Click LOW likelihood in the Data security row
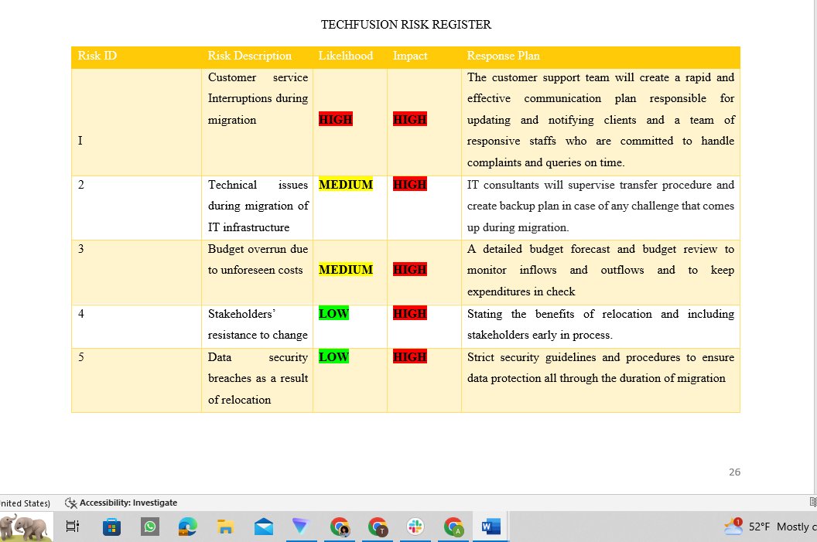 pos(333,357)
